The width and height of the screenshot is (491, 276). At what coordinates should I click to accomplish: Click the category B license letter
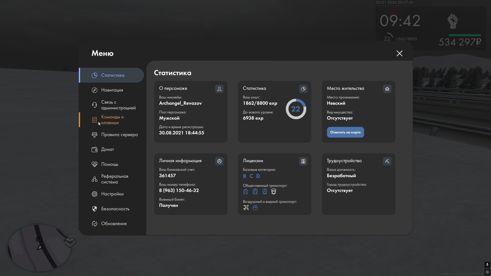pos(245,176)
